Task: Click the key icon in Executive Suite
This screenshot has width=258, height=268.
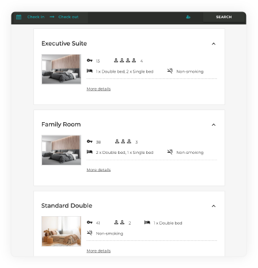Action: point(90,61)
